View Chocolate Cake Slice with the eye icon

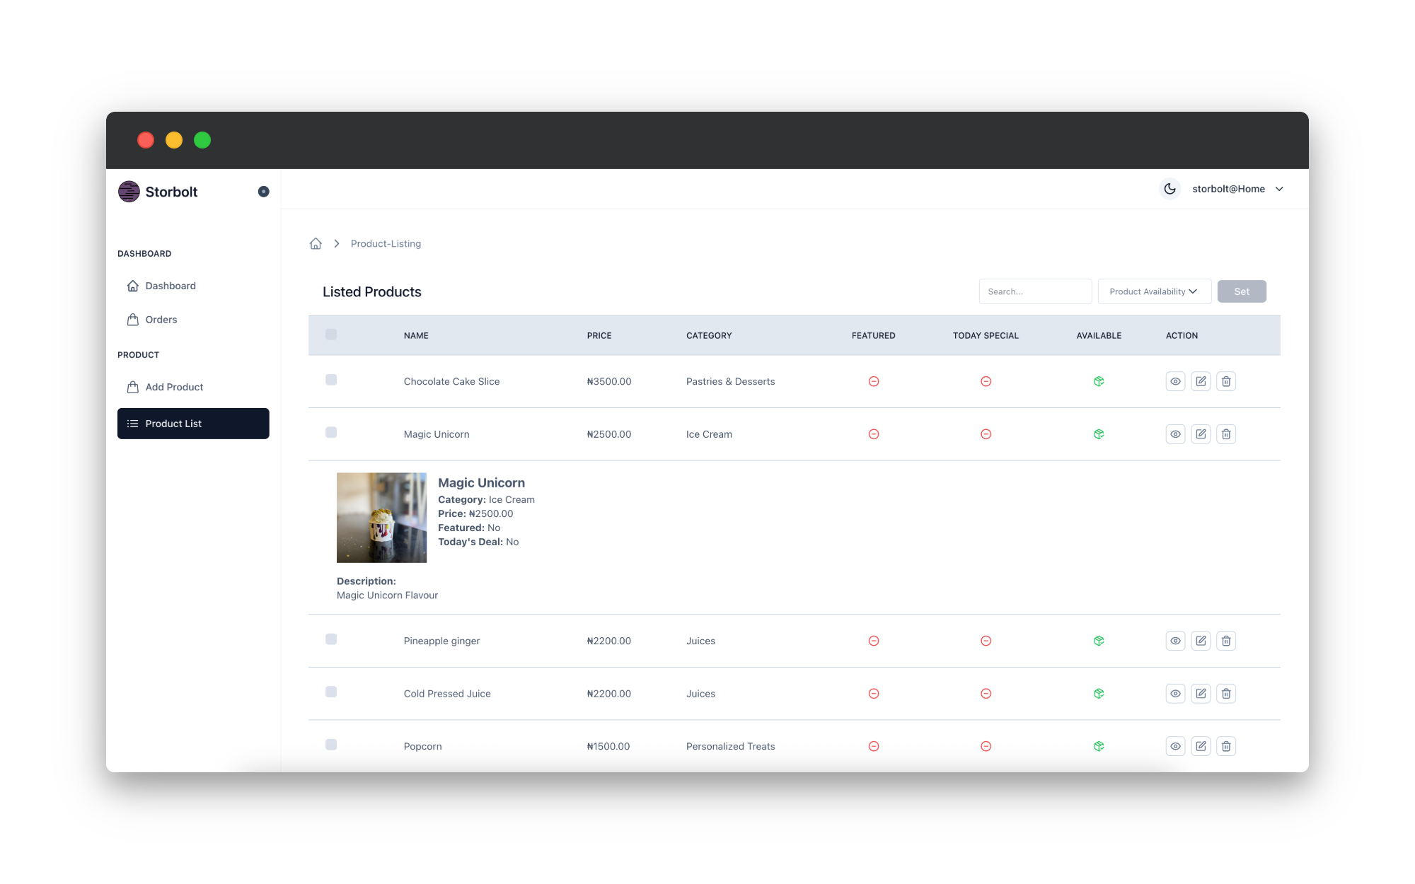click(1175, 381)
